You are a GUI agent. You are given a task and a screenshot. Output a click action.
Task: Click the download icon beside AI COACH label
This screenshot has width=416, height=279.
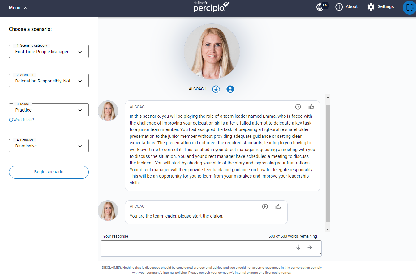(x=216, y=89)
